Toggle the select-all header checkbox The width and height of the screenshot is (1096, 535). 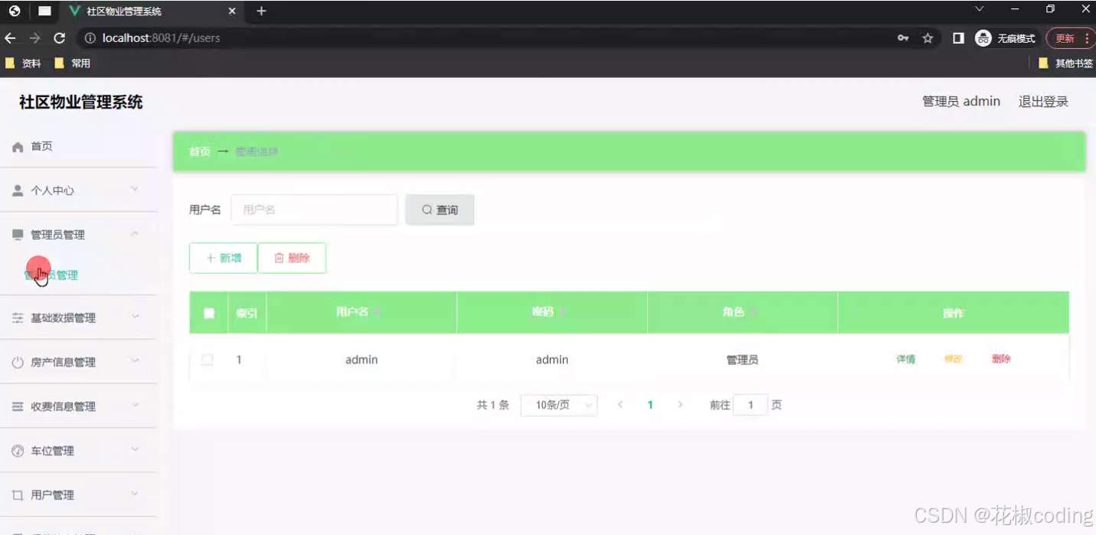pos(209,313)
